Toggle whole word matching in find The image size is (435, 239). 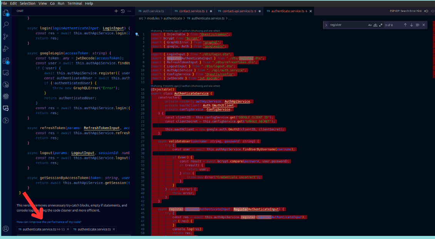[x=375, y=25]
